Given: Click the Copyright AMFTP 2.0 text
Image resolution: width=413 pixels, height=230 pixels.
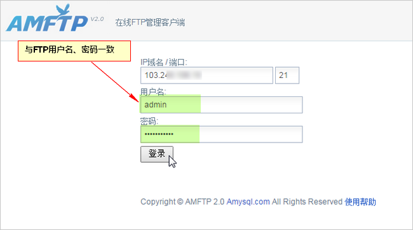Looking at the screenshot, I should pyautogui.click(x=182, y=201).
